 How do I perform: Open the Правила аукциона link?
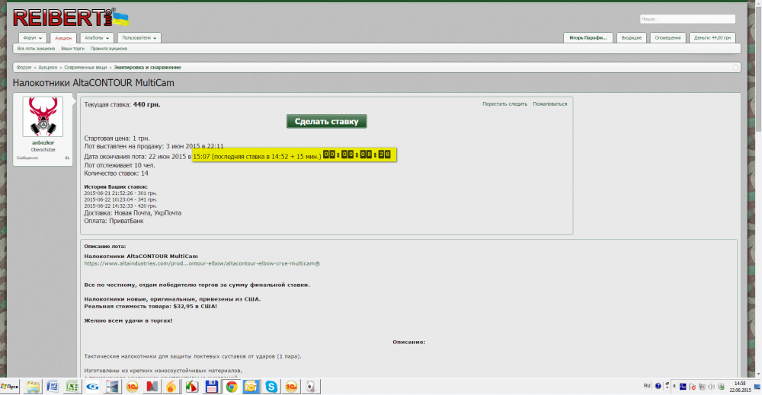[108, 48]
